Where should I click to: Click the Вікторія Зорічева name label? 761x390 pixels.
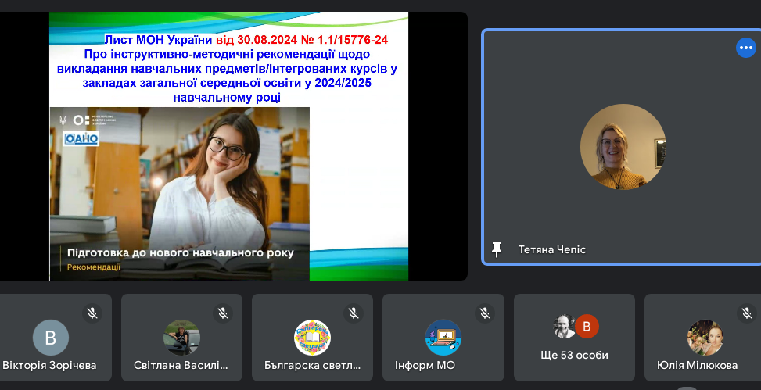51,365
